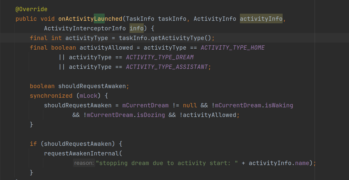Click the isWaking field reference
This screenshot has height=180, width=349.
[x=279, y=105]
